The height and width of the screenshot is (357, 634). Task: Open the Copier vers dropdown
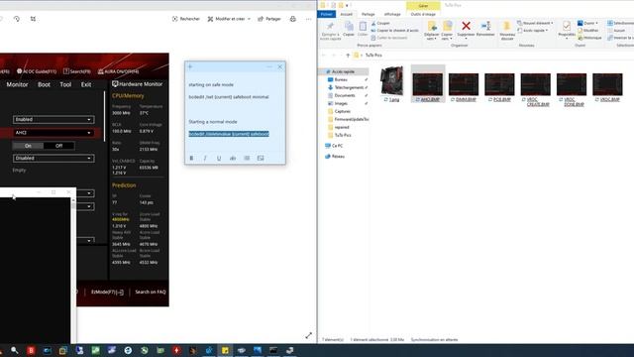click(x=447, y=31)
